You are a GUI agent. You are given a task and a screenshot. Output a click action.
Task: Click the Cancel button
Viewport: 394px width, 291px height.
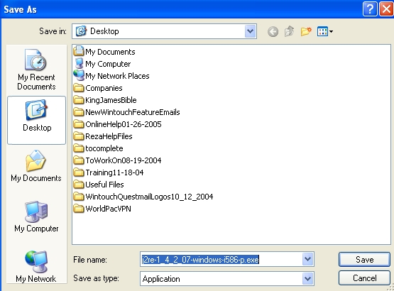(364, 278)
